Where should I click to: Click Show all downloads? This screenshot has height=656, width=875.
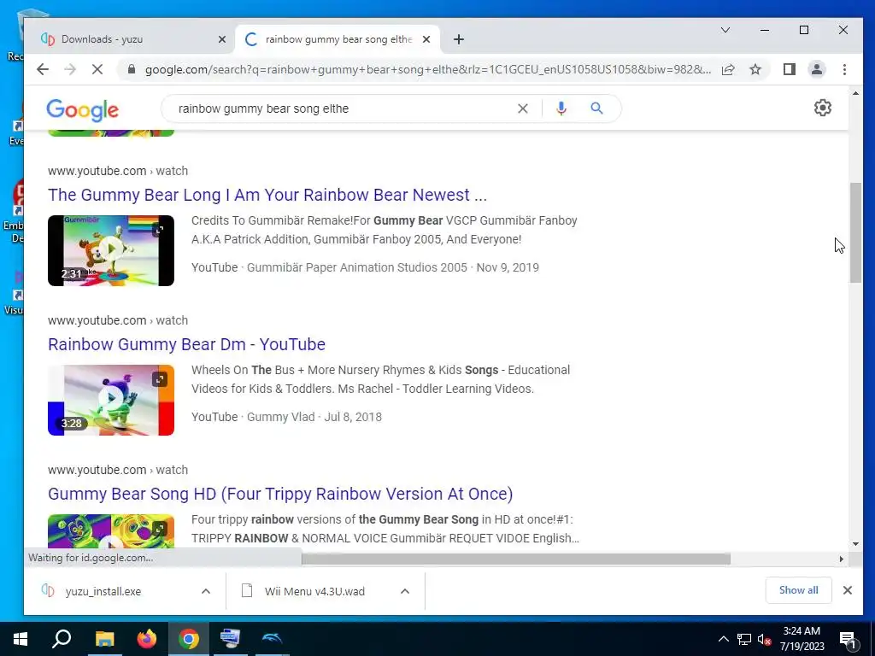point(798,590)
